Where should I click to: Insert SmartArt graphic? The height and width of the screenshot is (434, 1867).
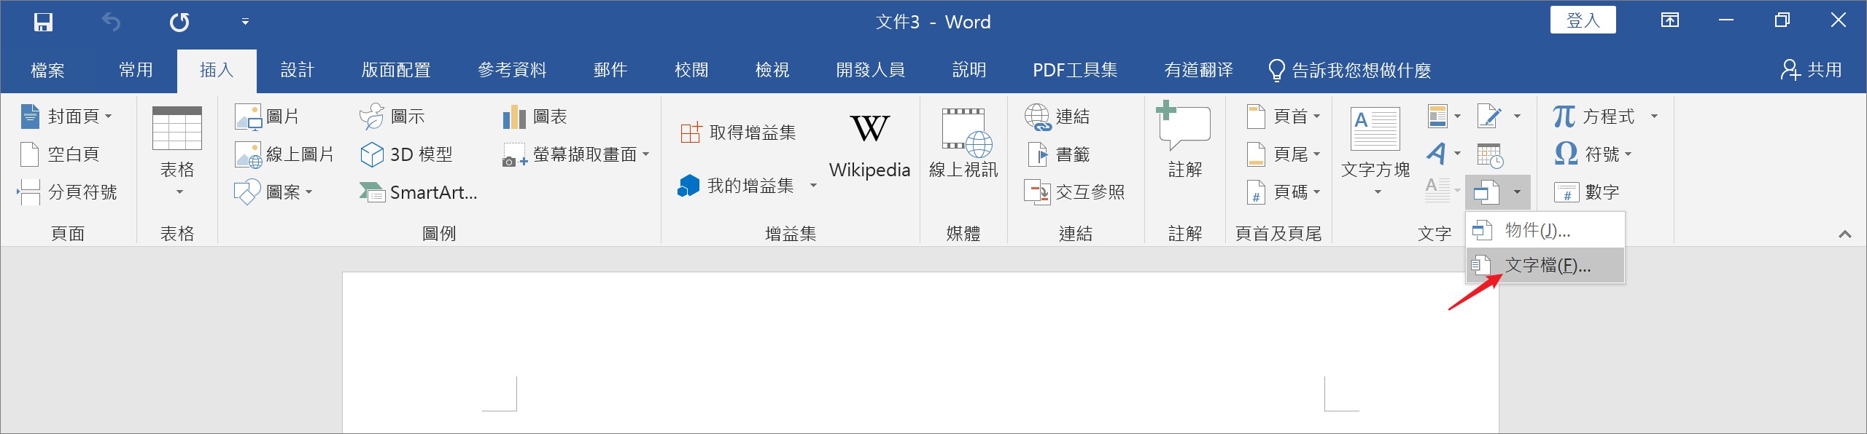[419, 192]
